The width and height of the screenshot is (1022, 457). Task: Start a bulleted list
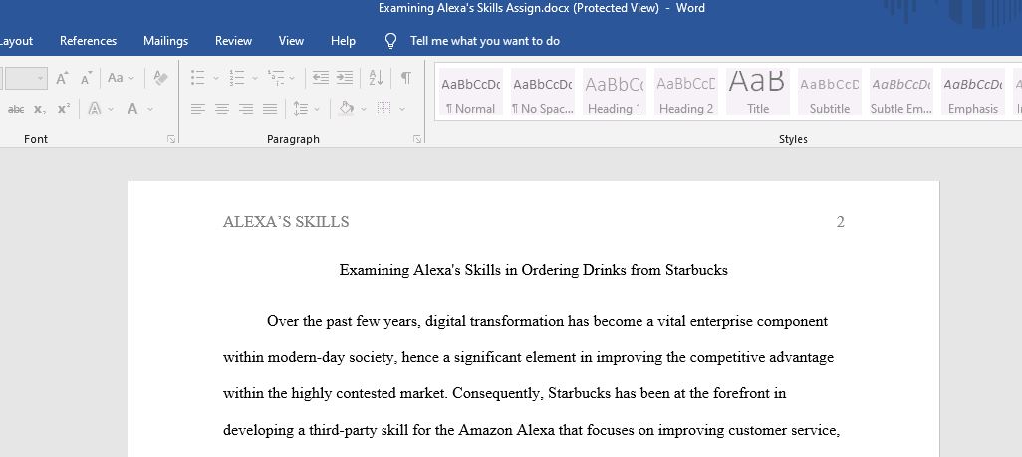click(198, 78)
